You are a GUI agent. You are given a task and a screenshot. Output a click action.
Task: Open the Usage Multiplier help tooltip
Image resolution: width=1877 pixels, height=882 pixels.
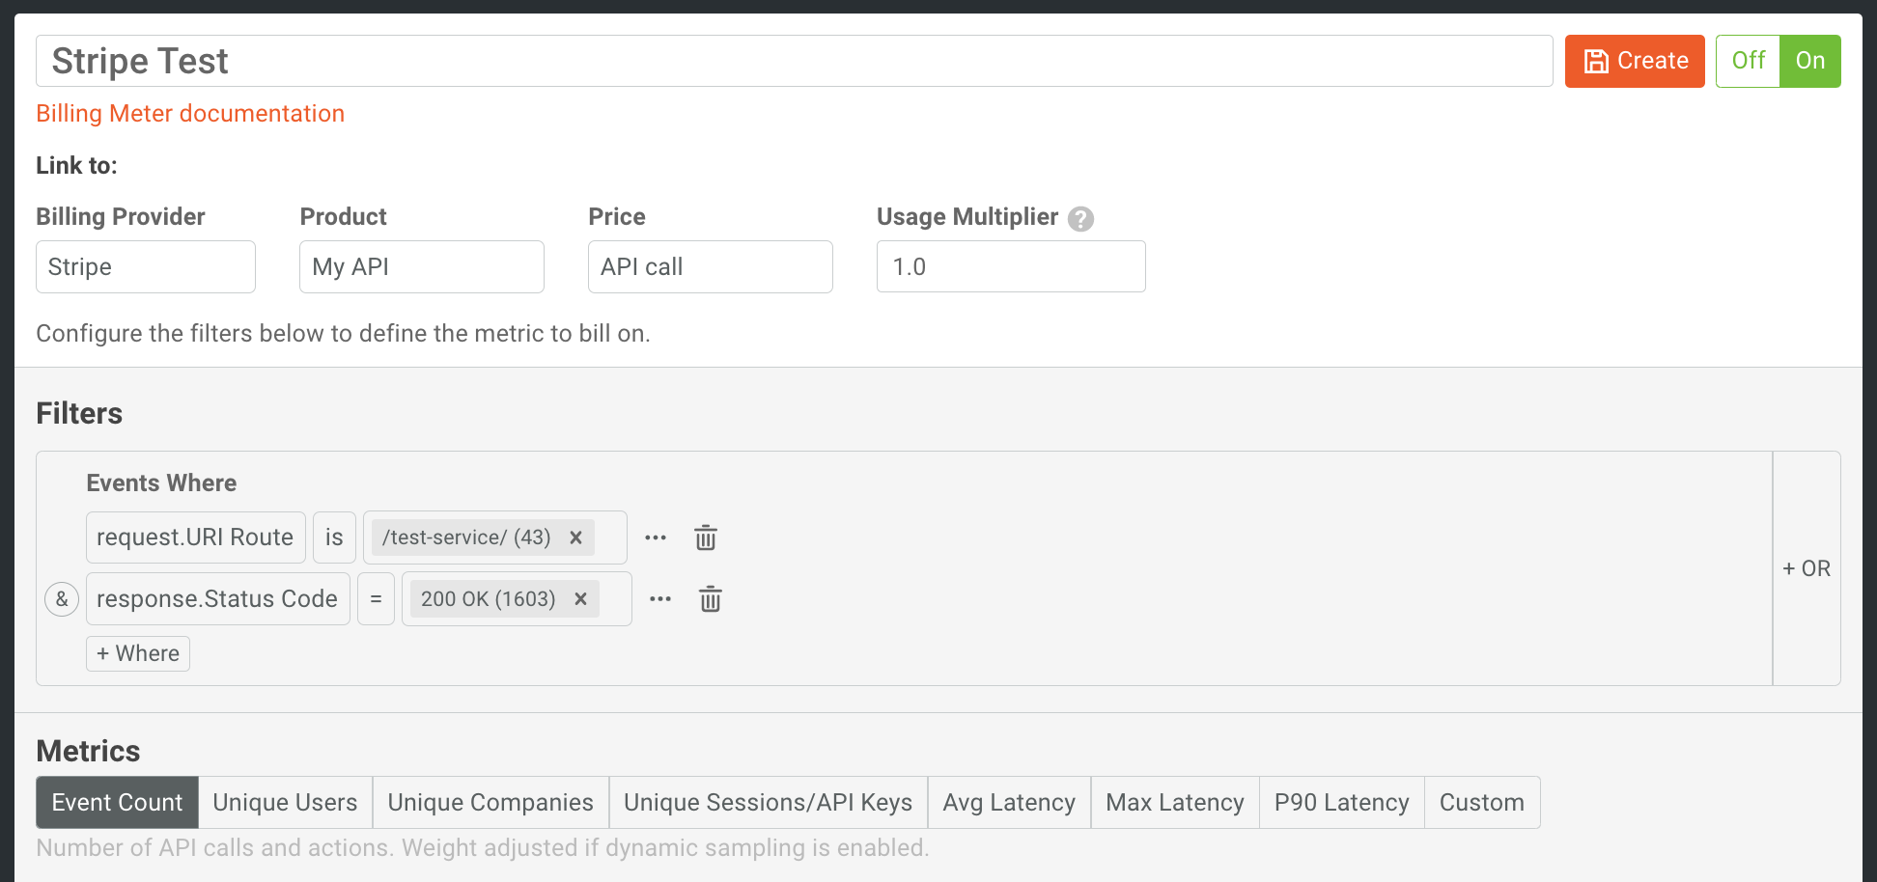pos(1081,219)
